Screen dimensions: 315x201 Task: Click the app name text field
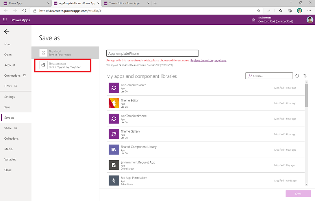click(152, 53)
